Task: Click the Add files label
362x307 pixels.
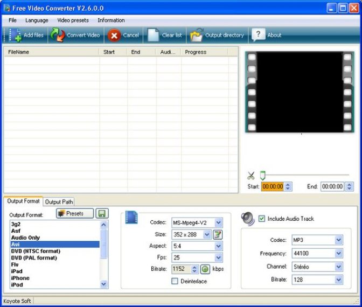Action: (33, 35)
